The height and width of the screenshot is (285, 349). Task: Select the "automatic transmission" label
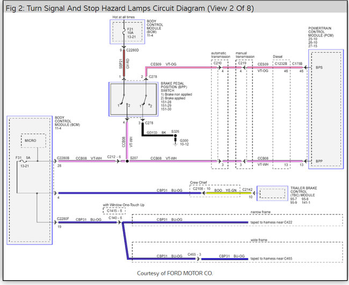[221, 55]
